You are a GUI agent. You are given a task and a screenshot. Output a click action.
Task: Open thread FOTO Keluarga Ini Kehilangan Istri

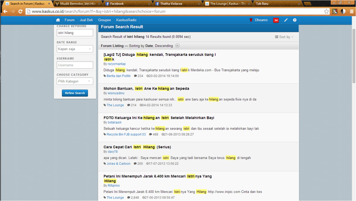(x=159, y=118)
